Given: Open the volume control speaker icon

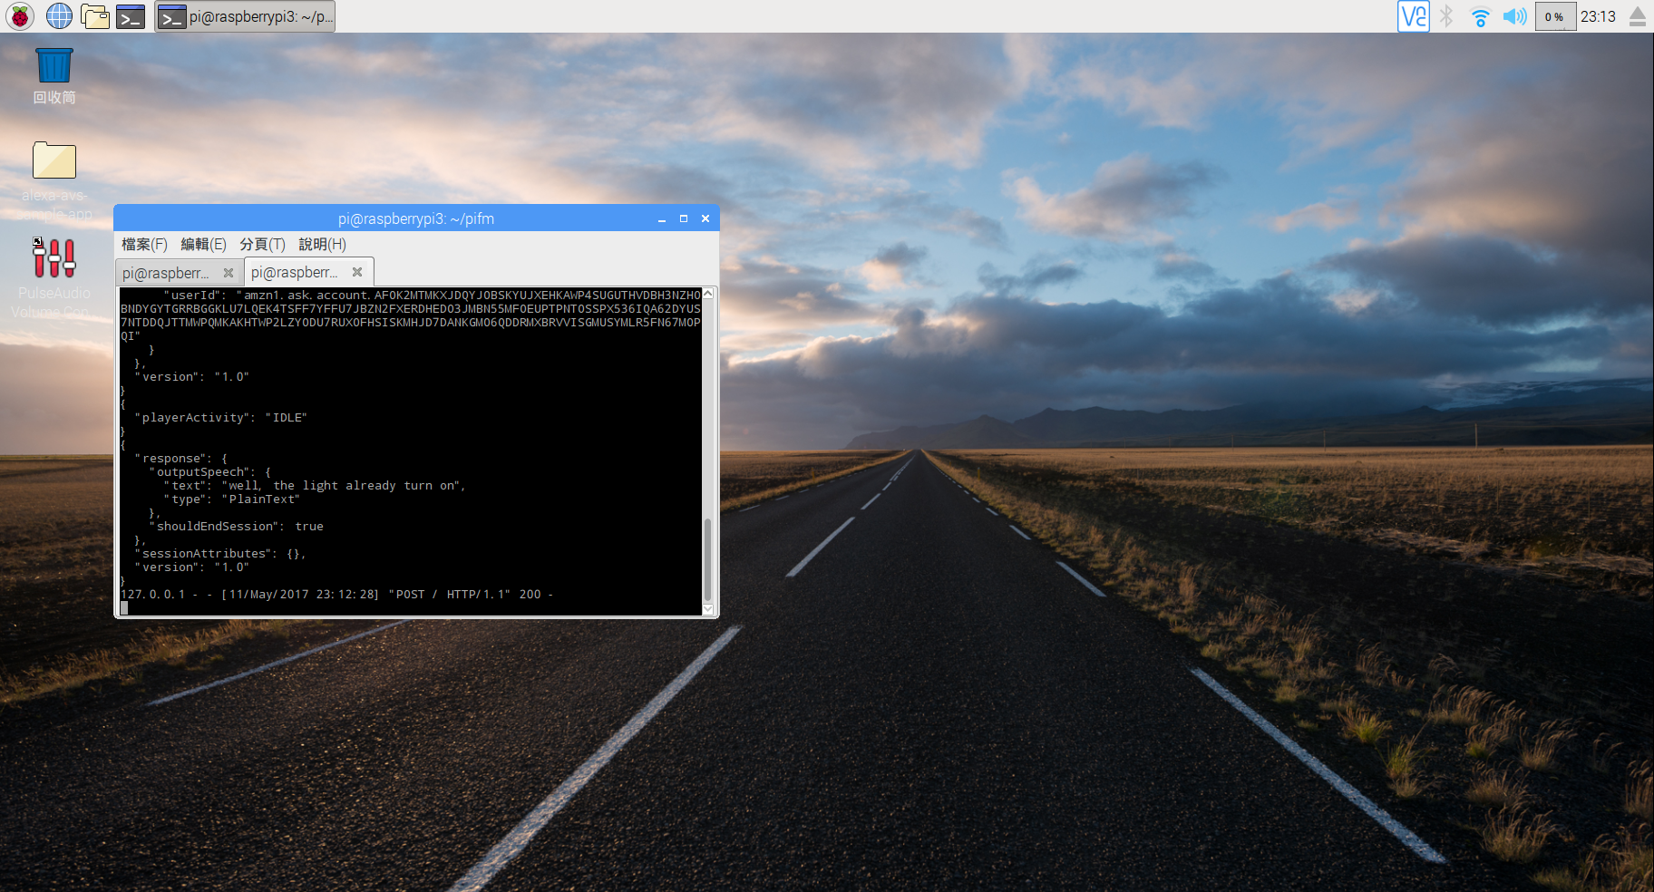Looking at the screenshot, I should pos(1514,16).
